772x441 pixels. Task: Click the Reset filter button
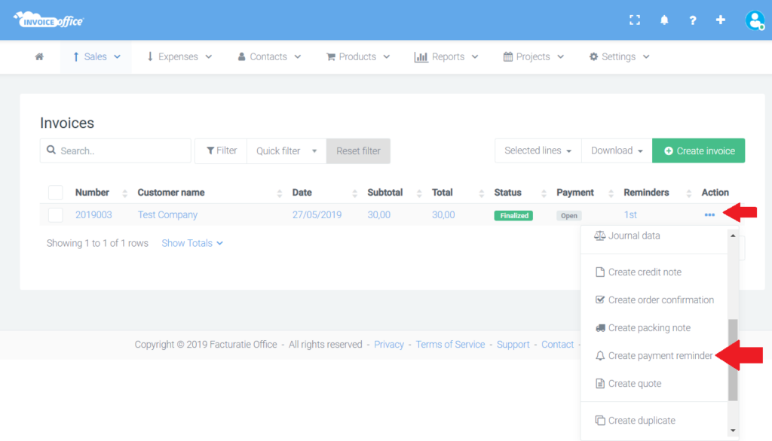click(358, 151)
